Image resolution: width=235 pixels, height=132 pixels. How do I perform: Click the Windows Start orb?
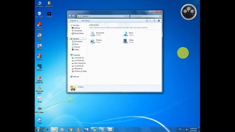tap(38, 129)
